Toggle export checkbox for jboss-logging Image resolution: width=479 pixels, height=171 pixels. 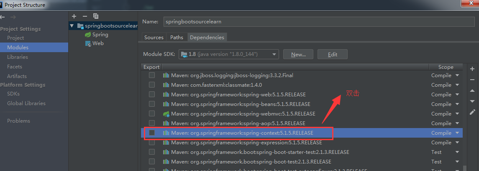[x=152, y=75]
